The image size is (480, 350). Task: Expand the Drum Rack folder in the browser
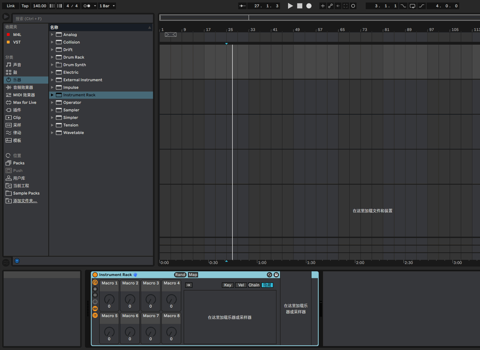click(52, 57)
